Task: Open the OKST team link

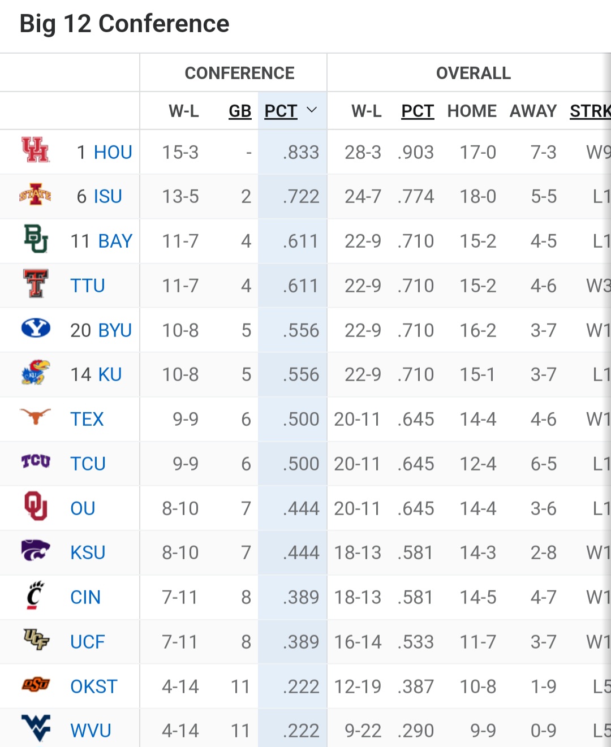Action: click(x=93, y=686)
